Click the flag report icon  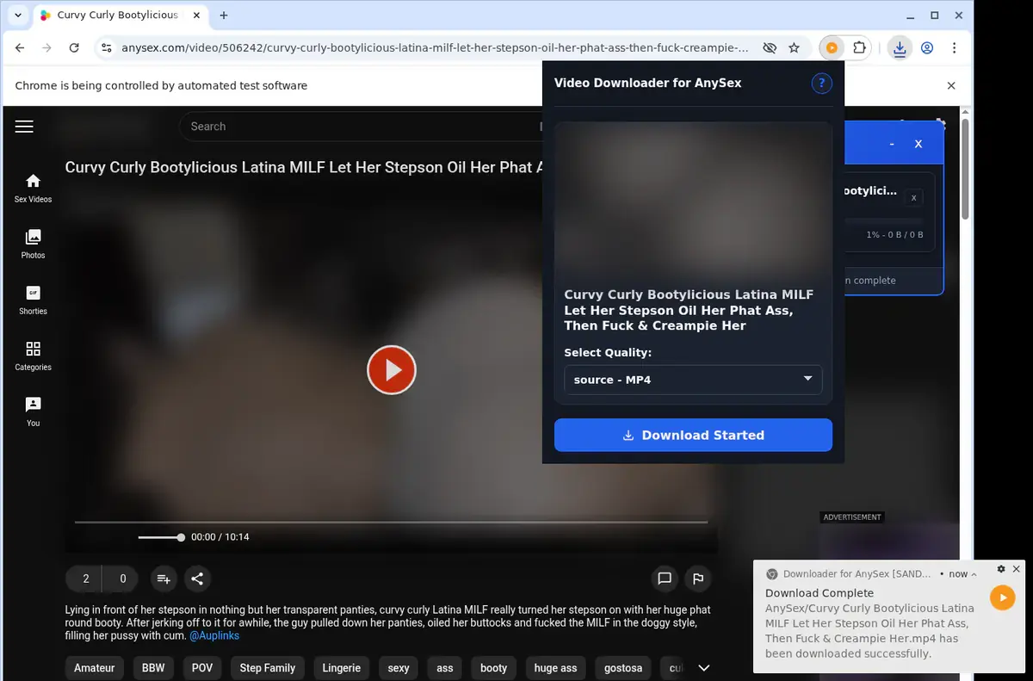pos(698,579)
